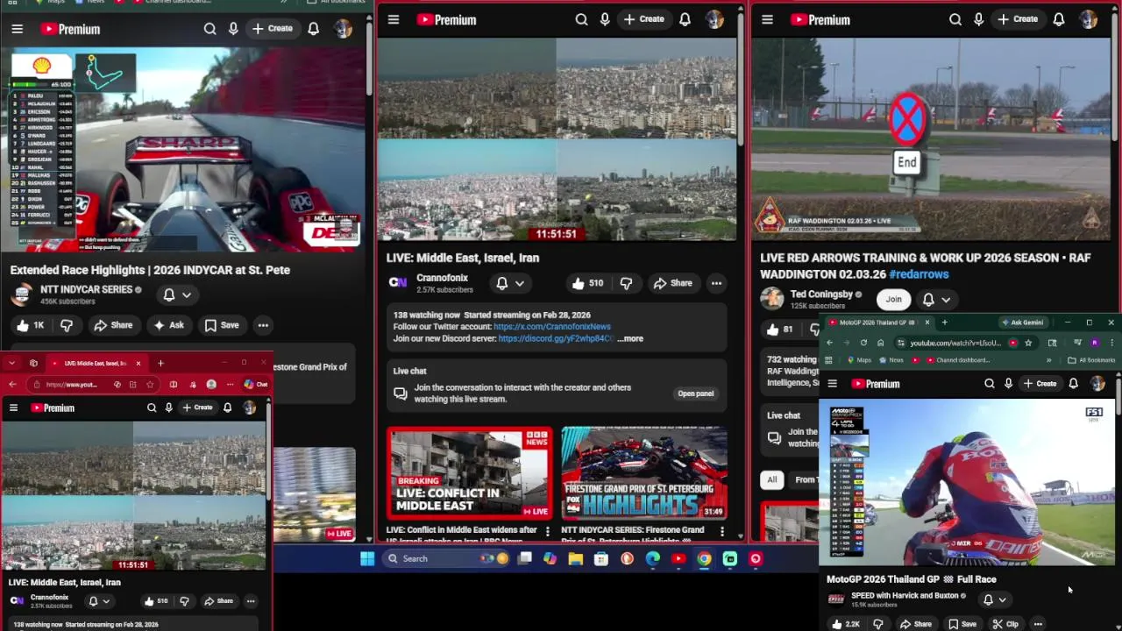This screenshot has width=1122, height=631.
Task: Click the microphone icon in the center Crannofonix window
Action: click(605, 19)
